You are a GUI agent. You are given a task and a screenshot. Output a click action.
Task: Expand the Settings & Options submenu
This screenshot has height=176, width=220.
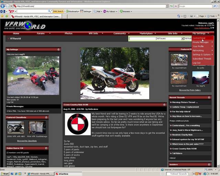[203, 54]
